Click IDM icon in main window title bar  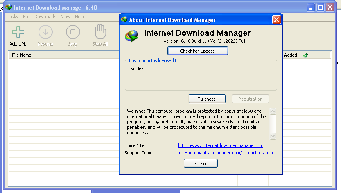[9, 7]
